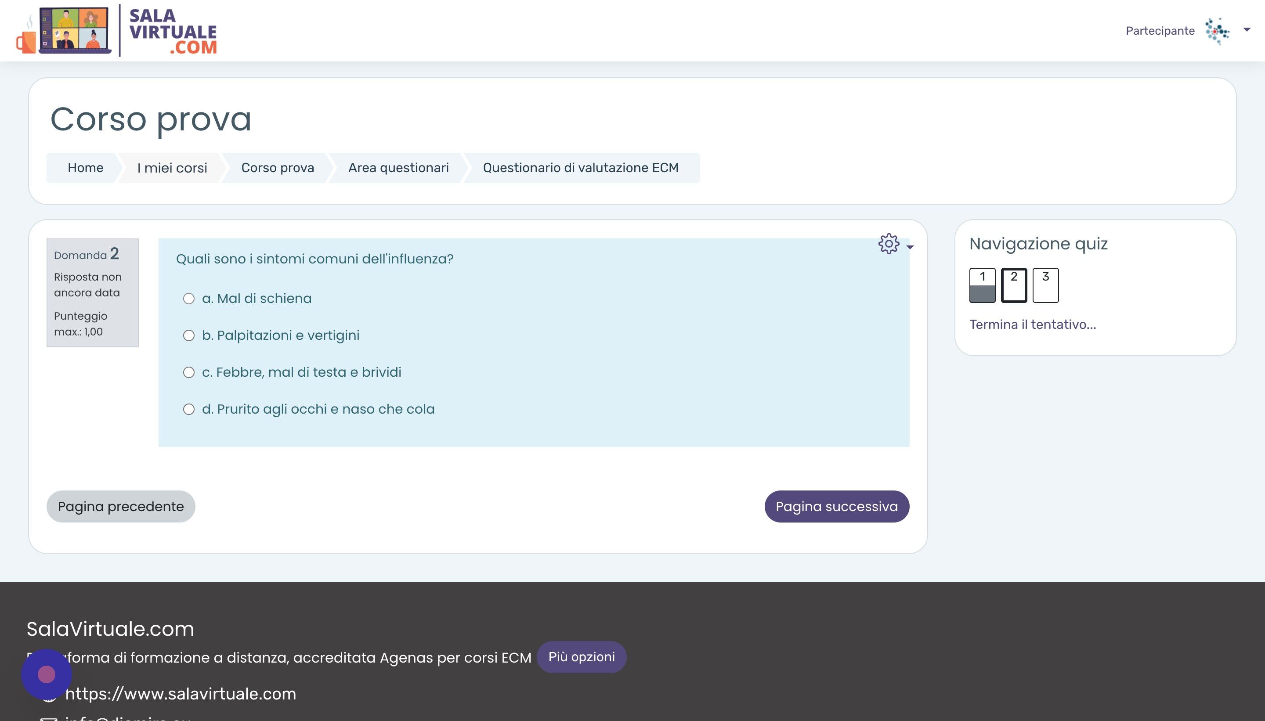1265x721 pixels.
Task: Select answer c. Febbre, mal di testa e brividi
Action: [189, 372]
